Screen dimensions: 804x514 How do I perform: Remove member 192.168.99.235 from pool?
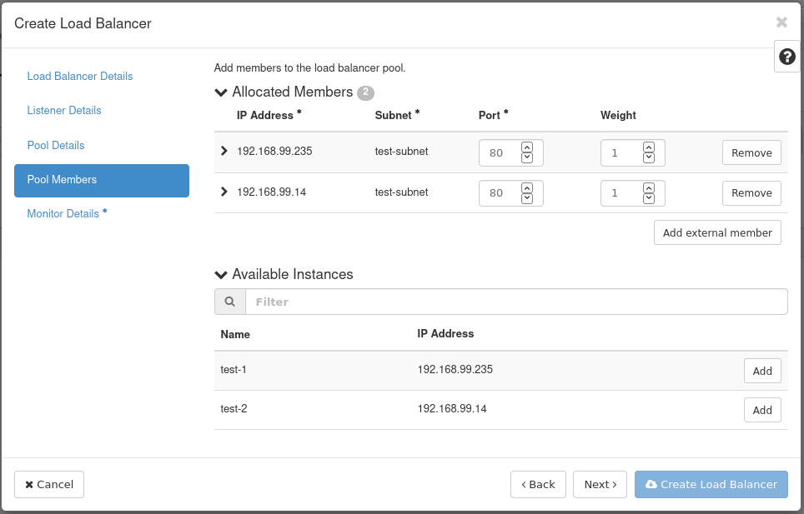(751, 152)
